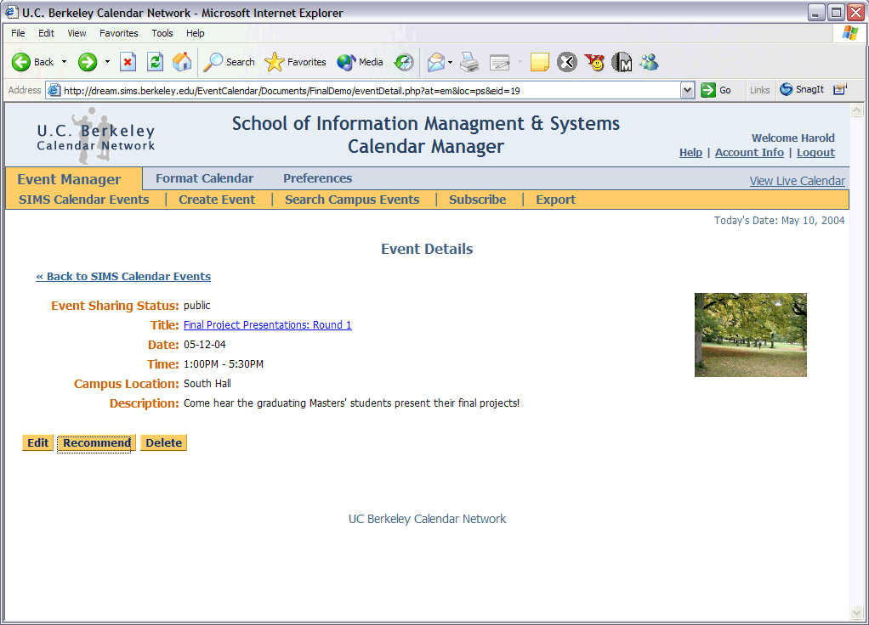
Task: Click the U.C. Berkeley Calendar Network logo
Action: (95, 137)
